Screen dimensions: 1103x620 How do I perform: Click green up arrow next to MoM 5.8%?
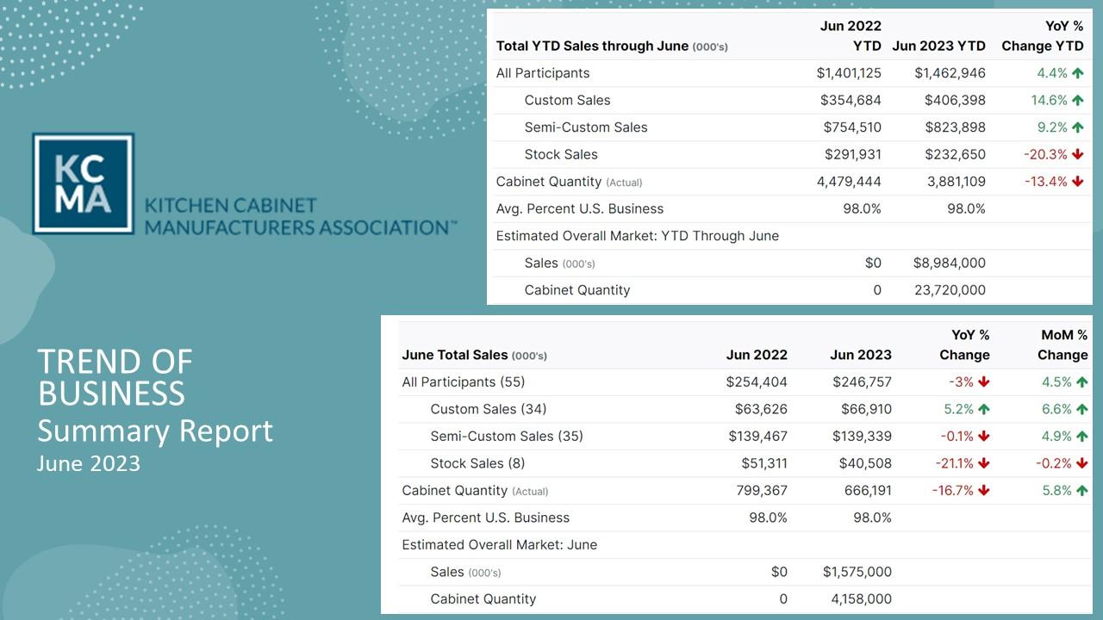tap(1081, 491)
